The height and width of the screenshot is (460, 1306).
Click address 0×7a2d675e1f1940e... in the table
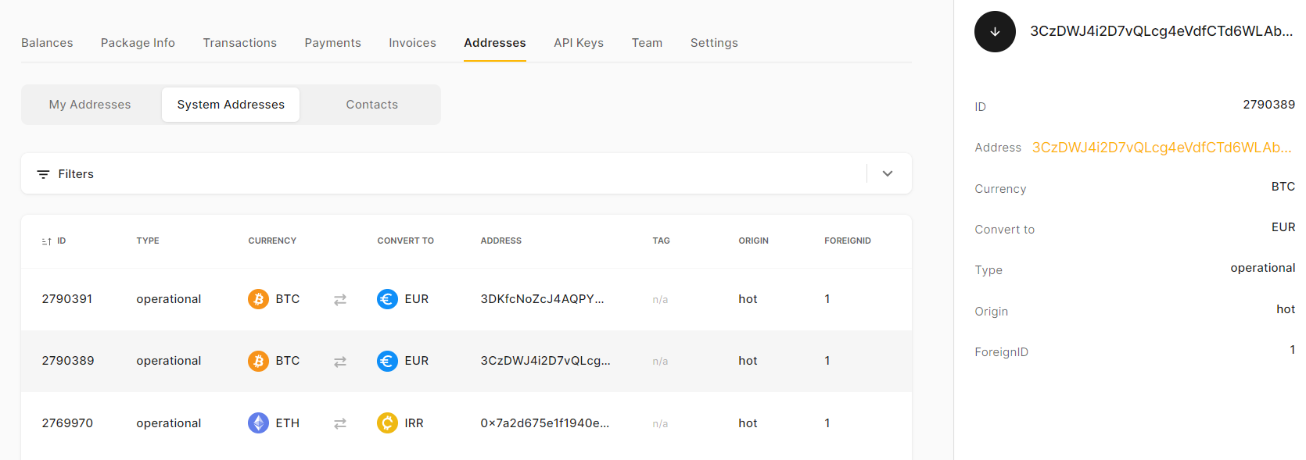pos(545,423)
